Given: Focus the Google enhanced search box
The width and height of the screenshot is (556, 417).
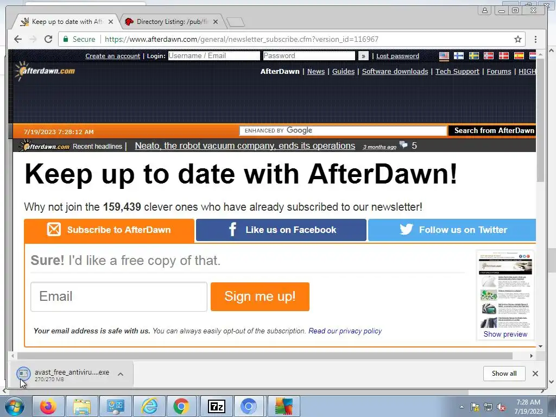Looking at the screenshot, I should point(343,130).
